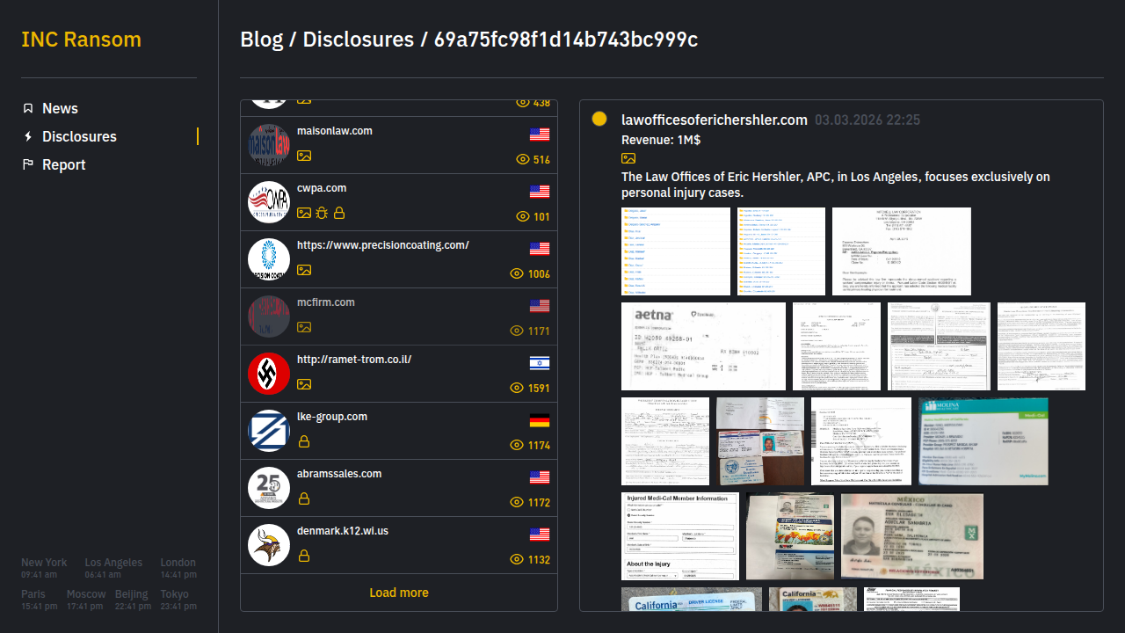Click the yellow status dot in detail panel

pyautogui.click(x=599, y=119)
